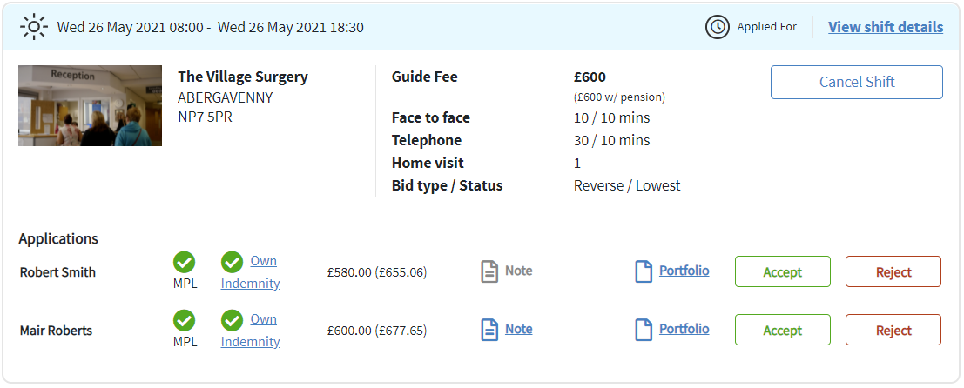964x388 pixels.
Task: Click Mair Roberts' MPL green check icon
Action: (x=184, y=320)
